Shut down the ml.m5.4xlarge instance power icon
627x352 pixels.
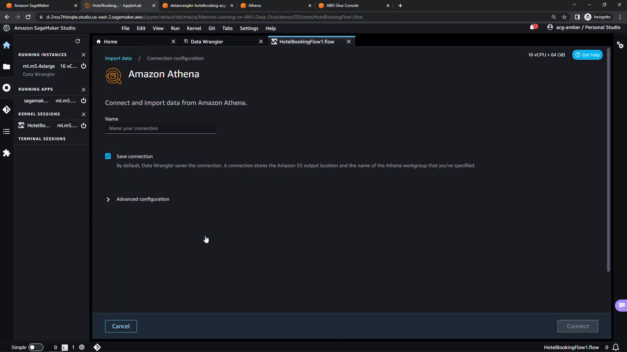click(84, 66)
